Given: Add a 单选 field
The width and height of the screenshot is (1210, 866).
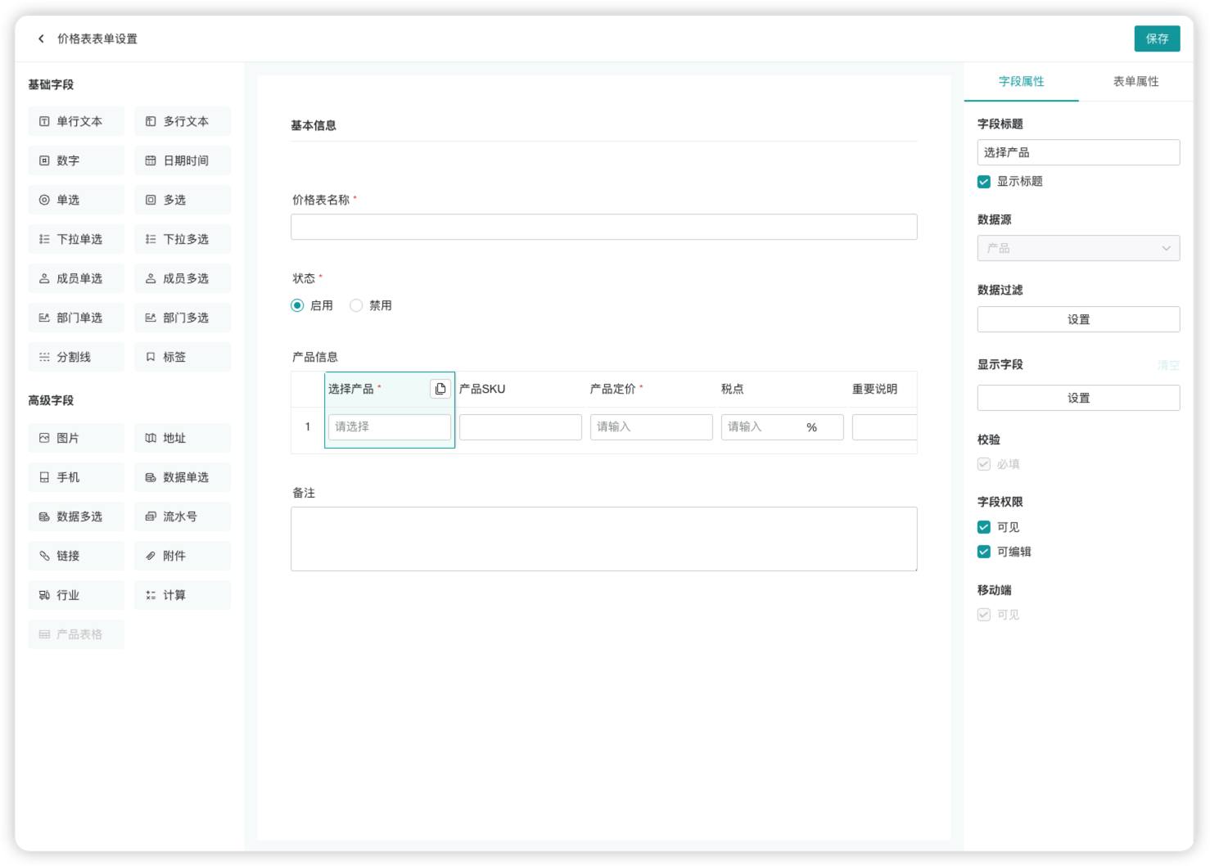Looking at the screenshot, I should pyautogui.click(x=76, y=200).
